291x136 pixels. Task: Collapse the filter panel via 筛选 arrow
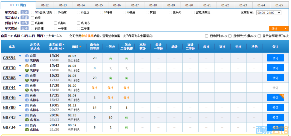(286, 29)
